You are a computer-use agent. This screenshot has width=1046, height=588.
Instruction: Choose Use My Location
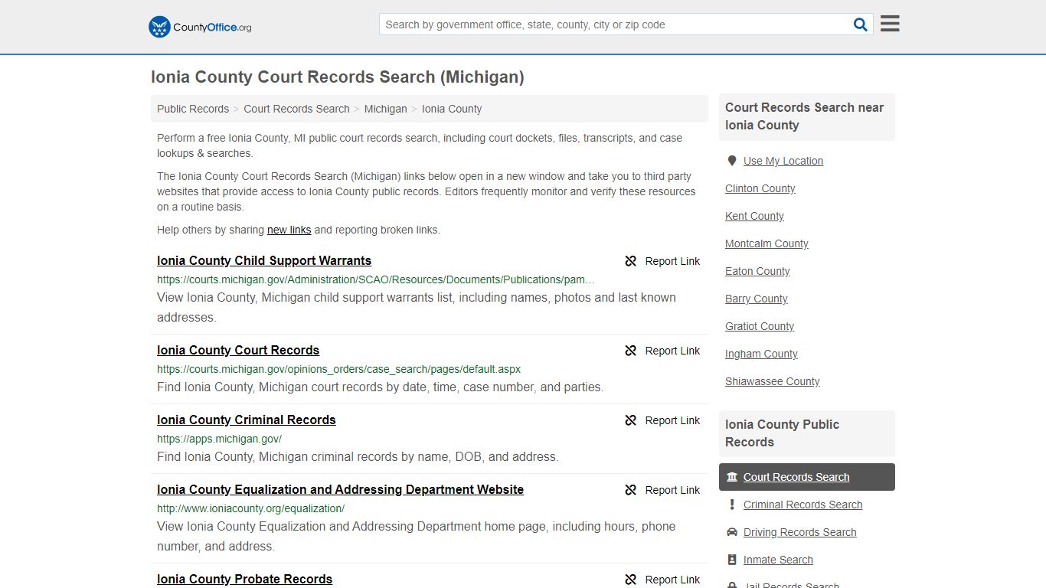[x=783, y=161]
